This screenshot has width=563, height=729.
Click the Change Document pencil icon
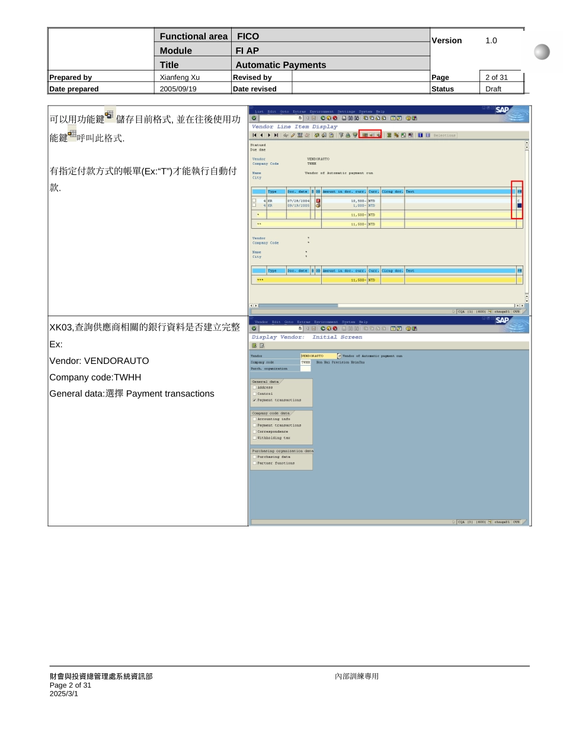(293, 135)
